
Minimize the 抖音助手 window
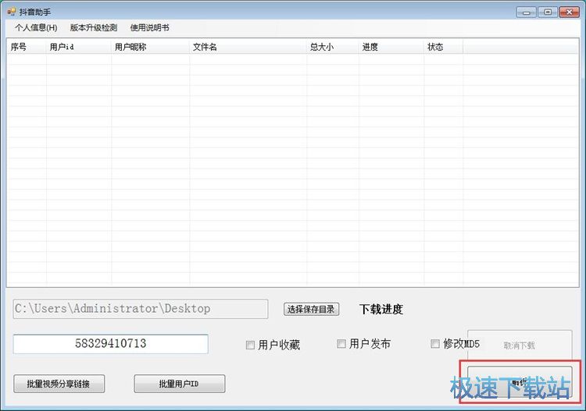[x=527, y=12]
